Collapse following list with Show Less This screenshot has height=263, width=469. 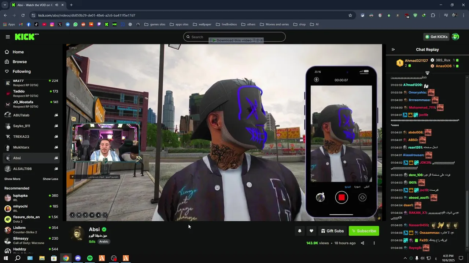click(50, 179)
